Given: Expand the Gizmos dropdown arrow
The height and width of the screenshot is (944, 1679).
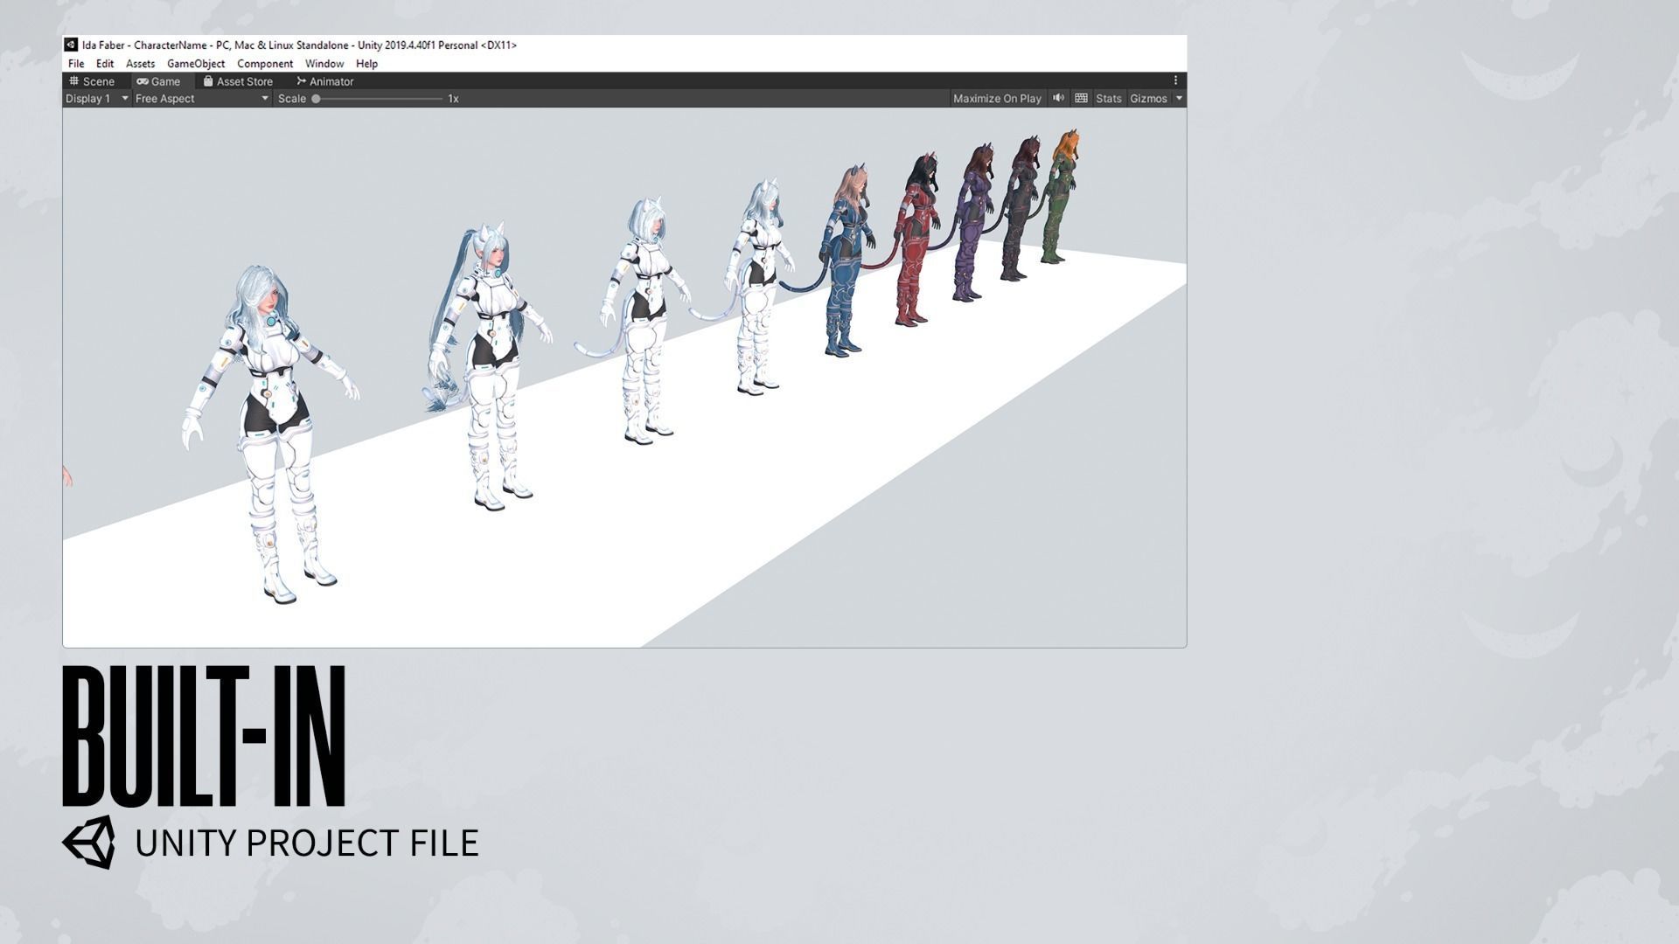Looking at the screenshot, I should click(x=1179, y=99).
